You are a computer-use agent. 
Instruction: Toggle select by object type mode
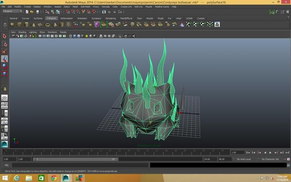(x=53, y=12)
